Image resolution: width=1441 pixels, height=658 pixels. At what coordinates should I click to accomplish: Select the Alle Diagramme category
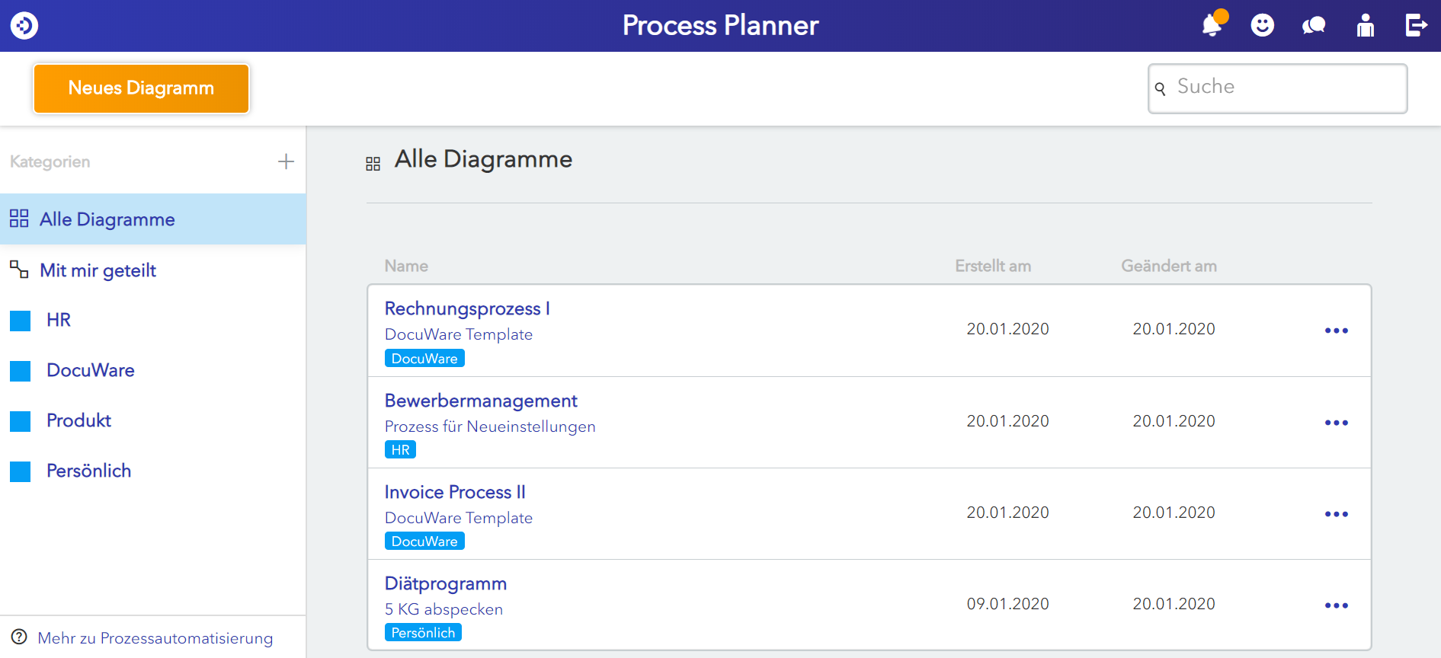coord(107,219)
